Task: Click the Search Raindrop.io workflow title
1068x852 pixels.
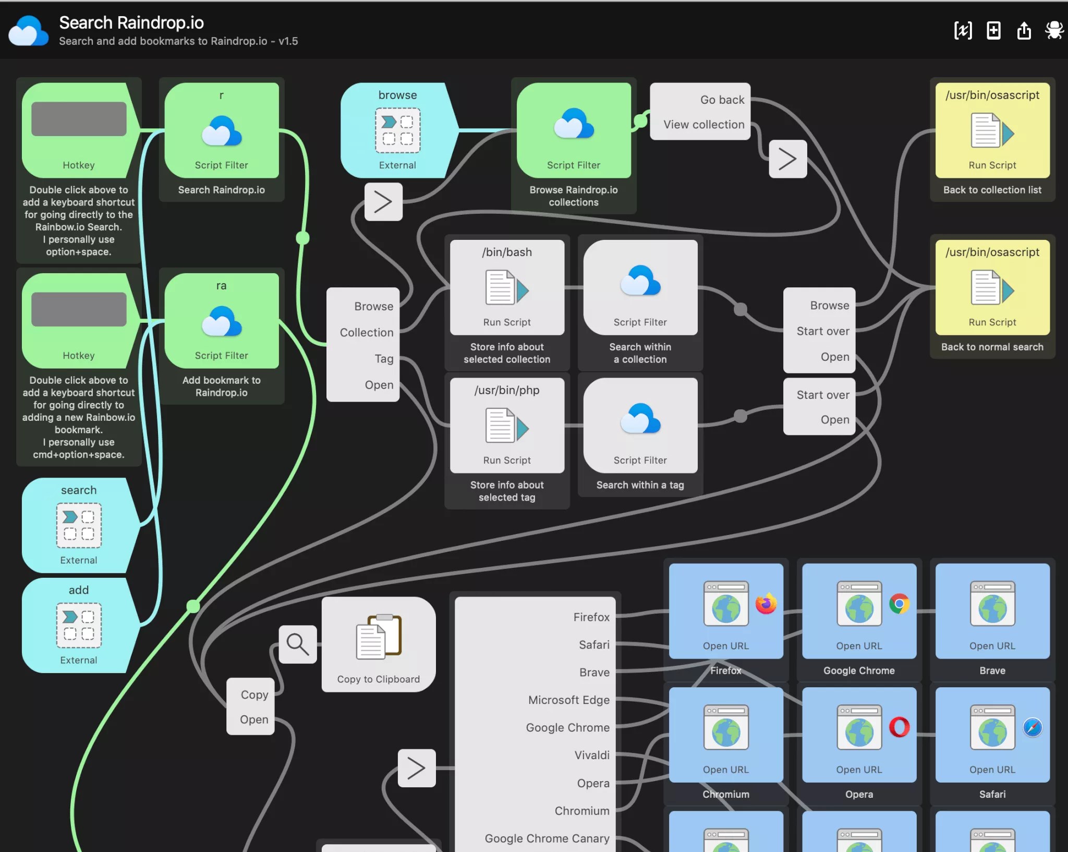Action: pos(131,22)
